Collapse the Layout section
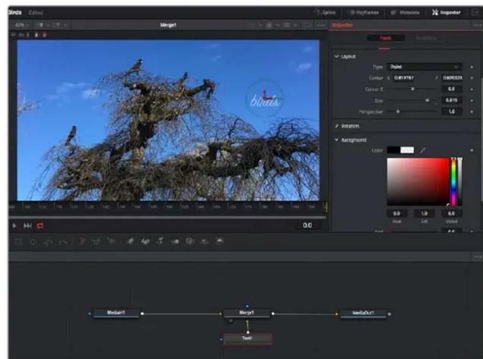Image resolution: width=483 pixels, height=359 pixels. (x=337, y=57)
